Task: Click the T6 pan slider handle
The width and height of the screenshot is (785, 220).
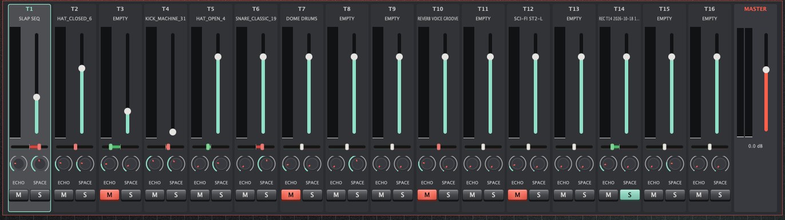Action: (262, 147)
